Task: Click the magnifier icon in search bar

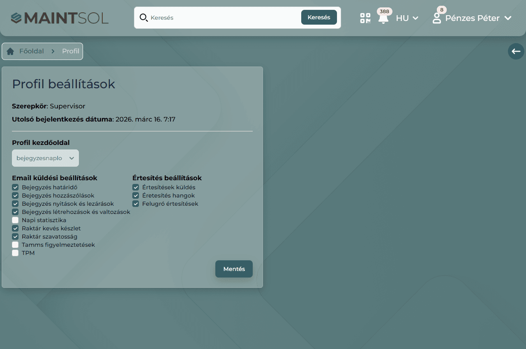Action: 143,18
